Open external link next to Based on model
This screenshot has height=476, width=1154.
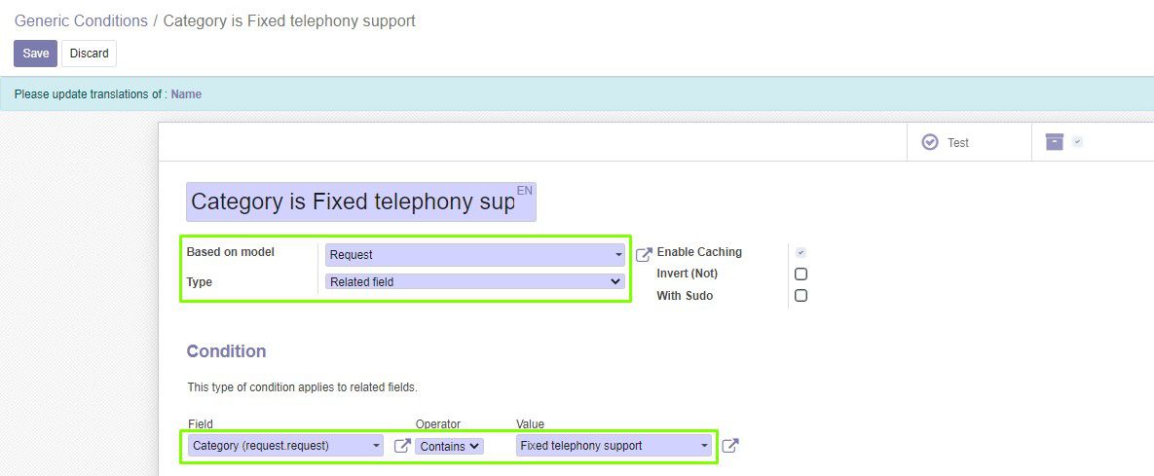[x=644, y=255]
